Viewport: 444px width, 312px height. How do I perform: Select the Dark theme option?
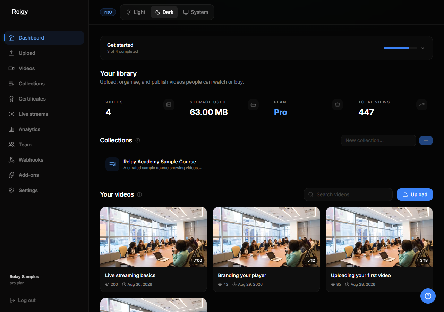164,12
